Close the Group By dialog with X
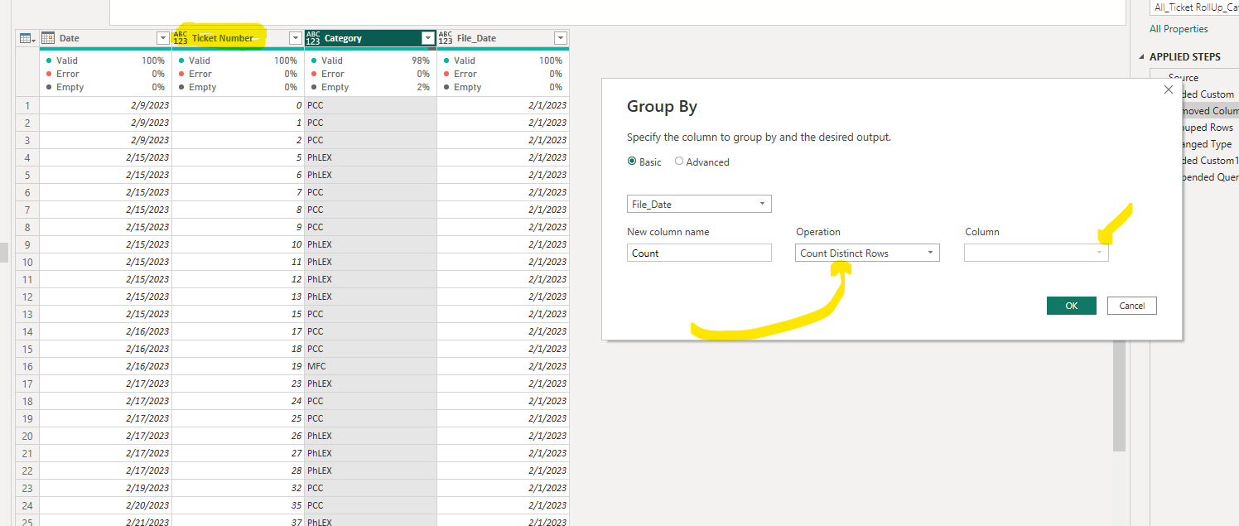 (x=1169, y=89)
